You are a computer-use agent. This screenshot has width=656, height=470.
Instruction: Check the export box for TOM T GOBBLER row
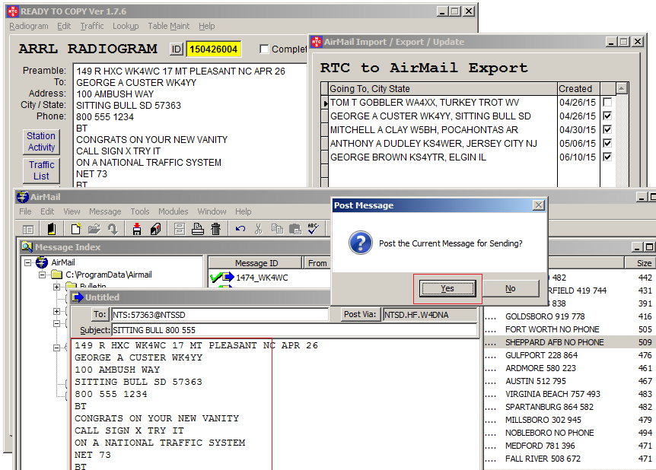(x=607, y=102)
